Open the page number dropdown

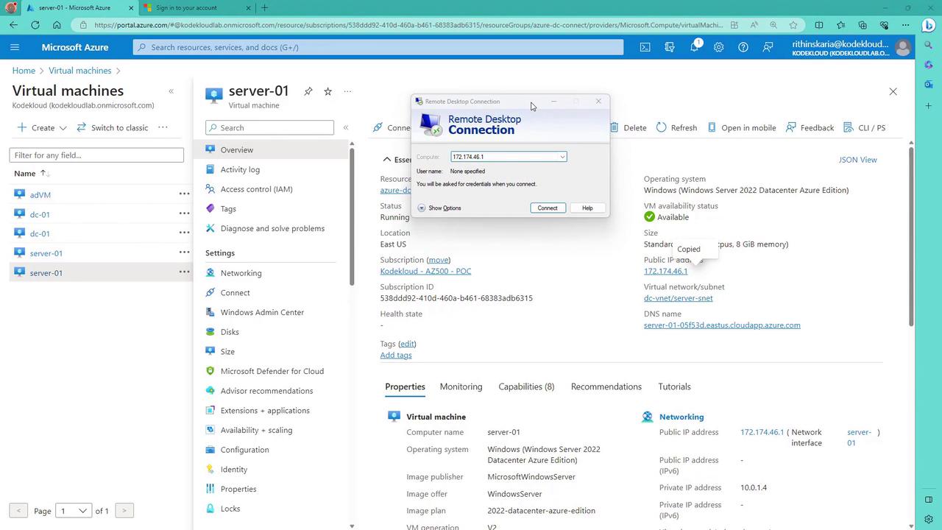click(x=73, y=511)
